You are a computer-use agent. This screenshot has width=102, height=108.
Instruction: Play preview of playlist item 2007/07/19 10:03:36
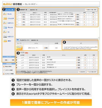pos(85,68)
